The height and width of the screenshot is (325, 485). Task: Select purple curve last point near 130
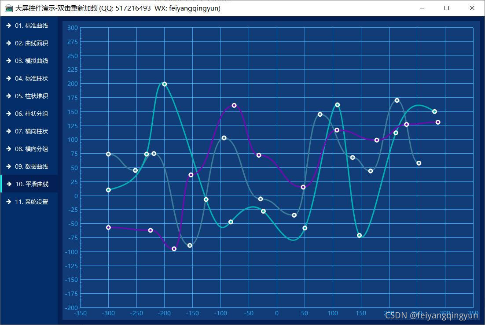click(x=438, y=122)
